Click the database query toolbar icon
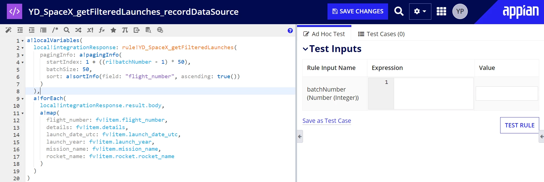This screenshot has width=544, height=182. tap(148, 30)
